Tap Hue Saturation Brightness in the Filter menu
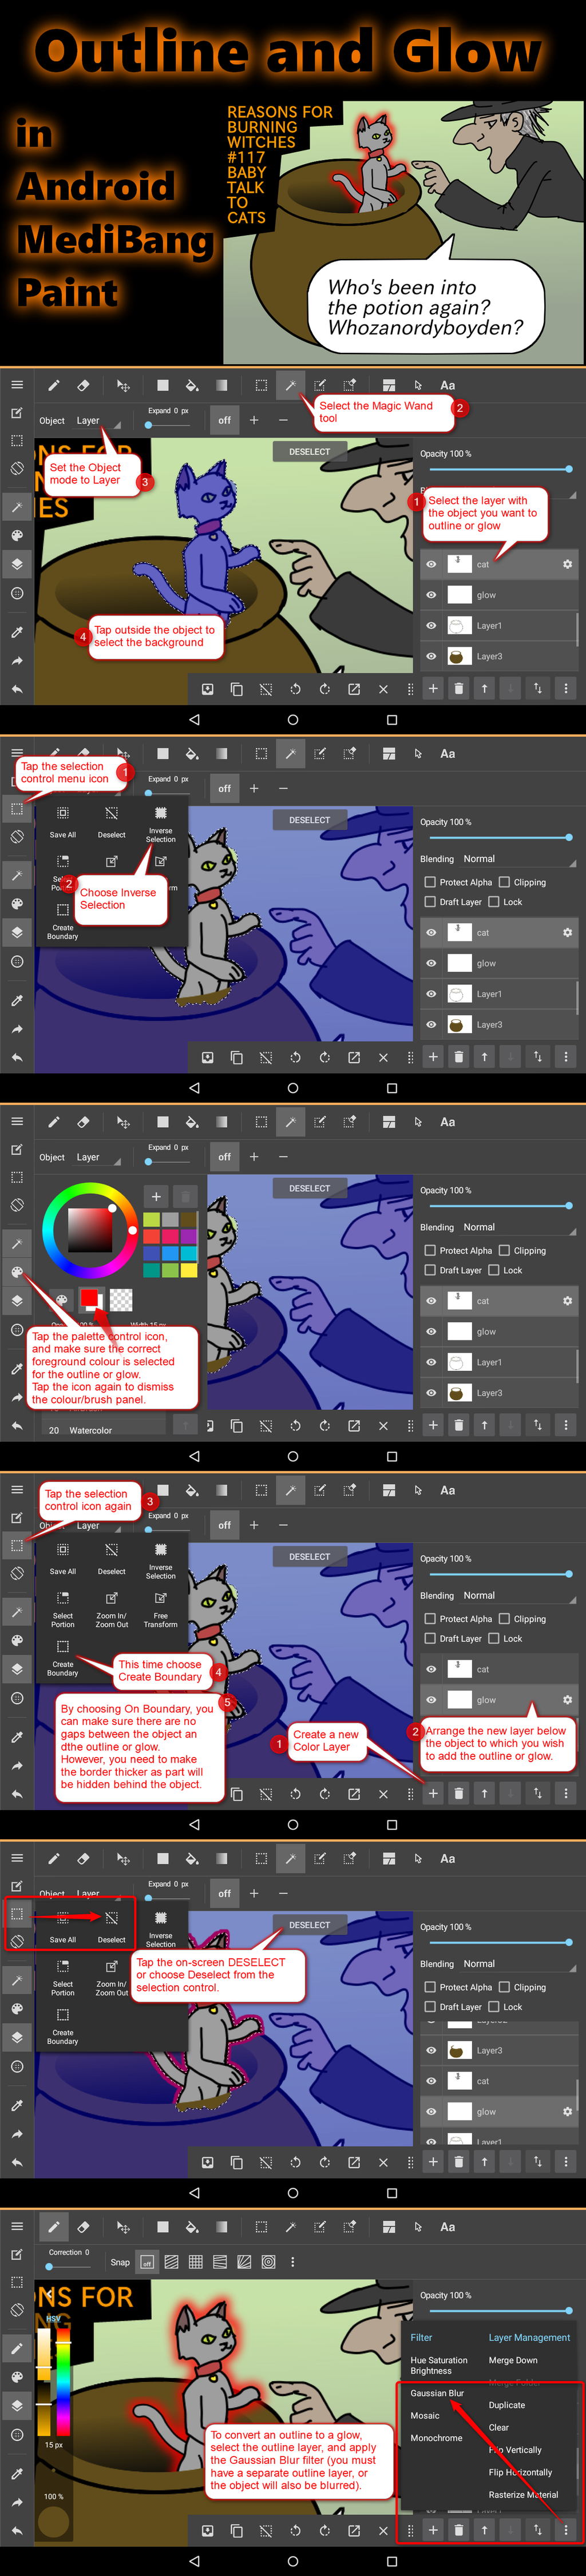This screenshot has height=2576, width=586. [x=439, y=2365]
